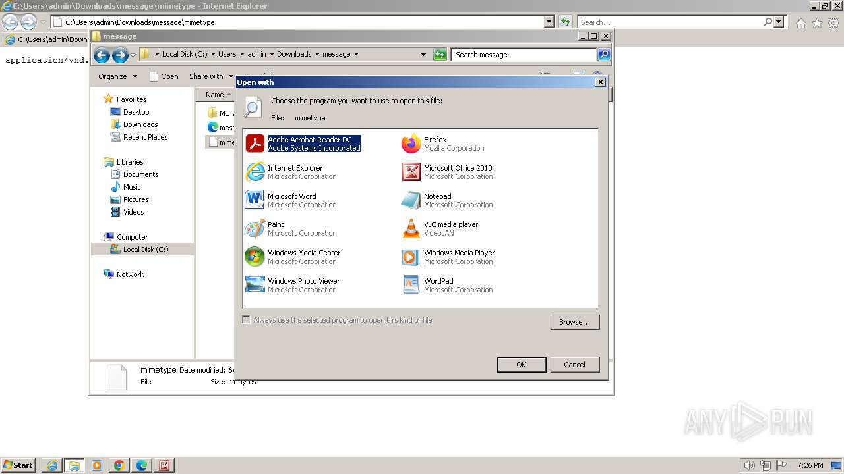
Task: Open Microsoft Edge from the taskbar
Action: click(x=142, y=465)
